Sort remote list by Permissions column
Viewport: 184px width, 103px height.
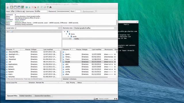(x=109, y=49)
